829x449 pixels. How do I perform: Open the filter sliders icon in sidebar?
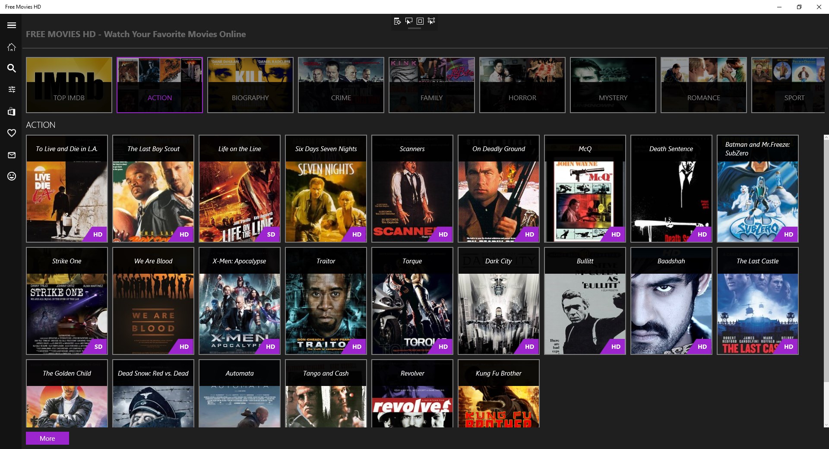12,89
